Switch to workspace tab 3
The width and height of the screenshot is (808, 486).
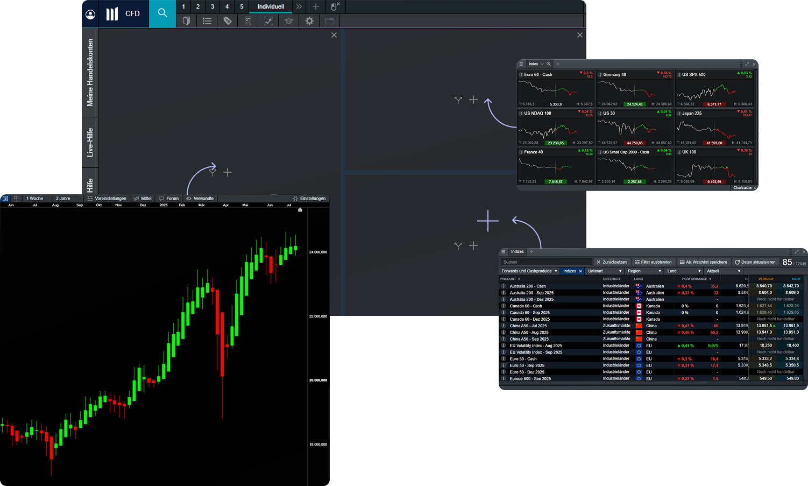click(x=212, y=7)
